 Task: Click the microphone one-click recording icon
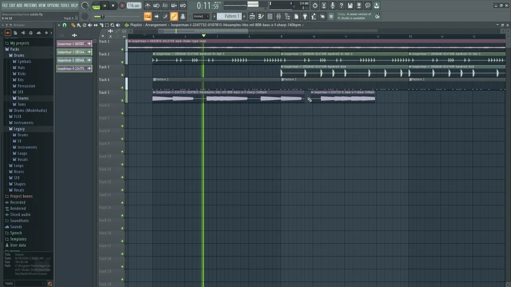[x=333, y=6]
